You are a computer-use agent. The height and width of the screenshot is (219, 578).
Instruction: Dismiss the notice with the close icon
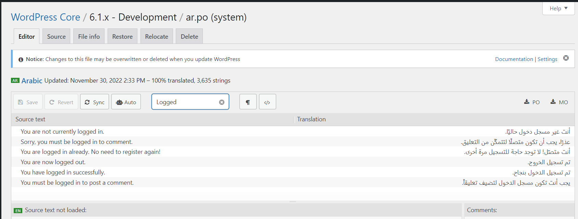(566, 58)
